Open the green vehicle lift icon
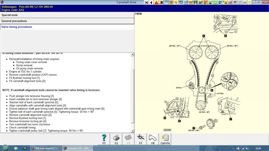Screen dimensions: 269x151 [x=195, y=2]
